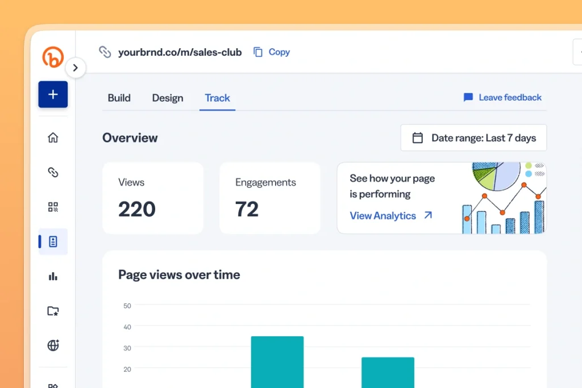Click the Overview heading

pyautogui.click(x=130, y=138)
